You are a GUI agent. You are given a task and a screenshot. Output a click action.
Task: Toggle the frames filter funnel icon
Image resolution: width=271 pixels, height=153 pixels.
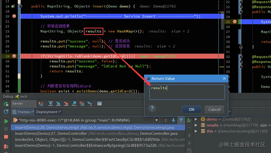click(181, 120)
